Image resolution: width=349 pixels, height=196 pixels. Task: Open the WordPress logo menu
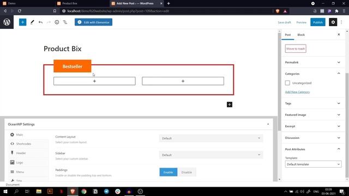click(7, 22)
